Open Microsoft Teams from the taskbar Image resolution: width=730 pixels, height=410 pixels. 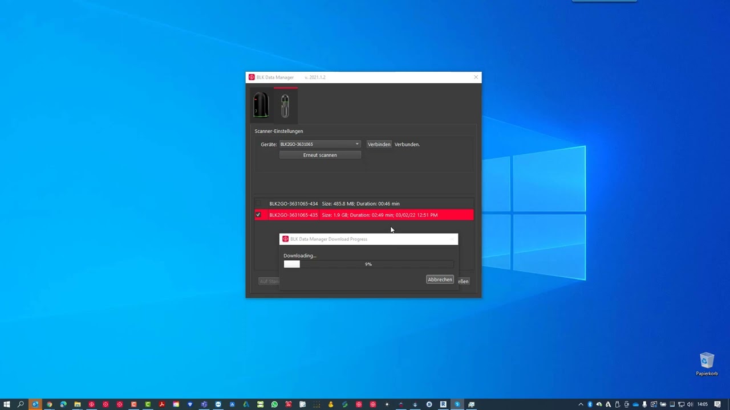click(x=204, y=404)
